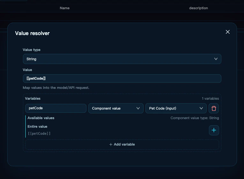Click the Available values heading
The image size is (244, 179).
pyautogui.click(x=41, y=118)
